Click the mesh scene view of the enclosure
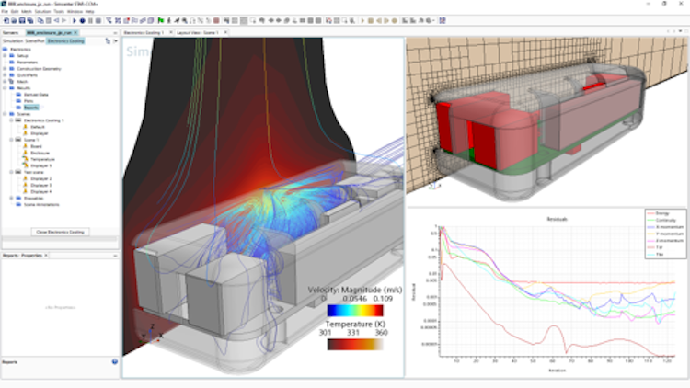 (x=547, y=121)
